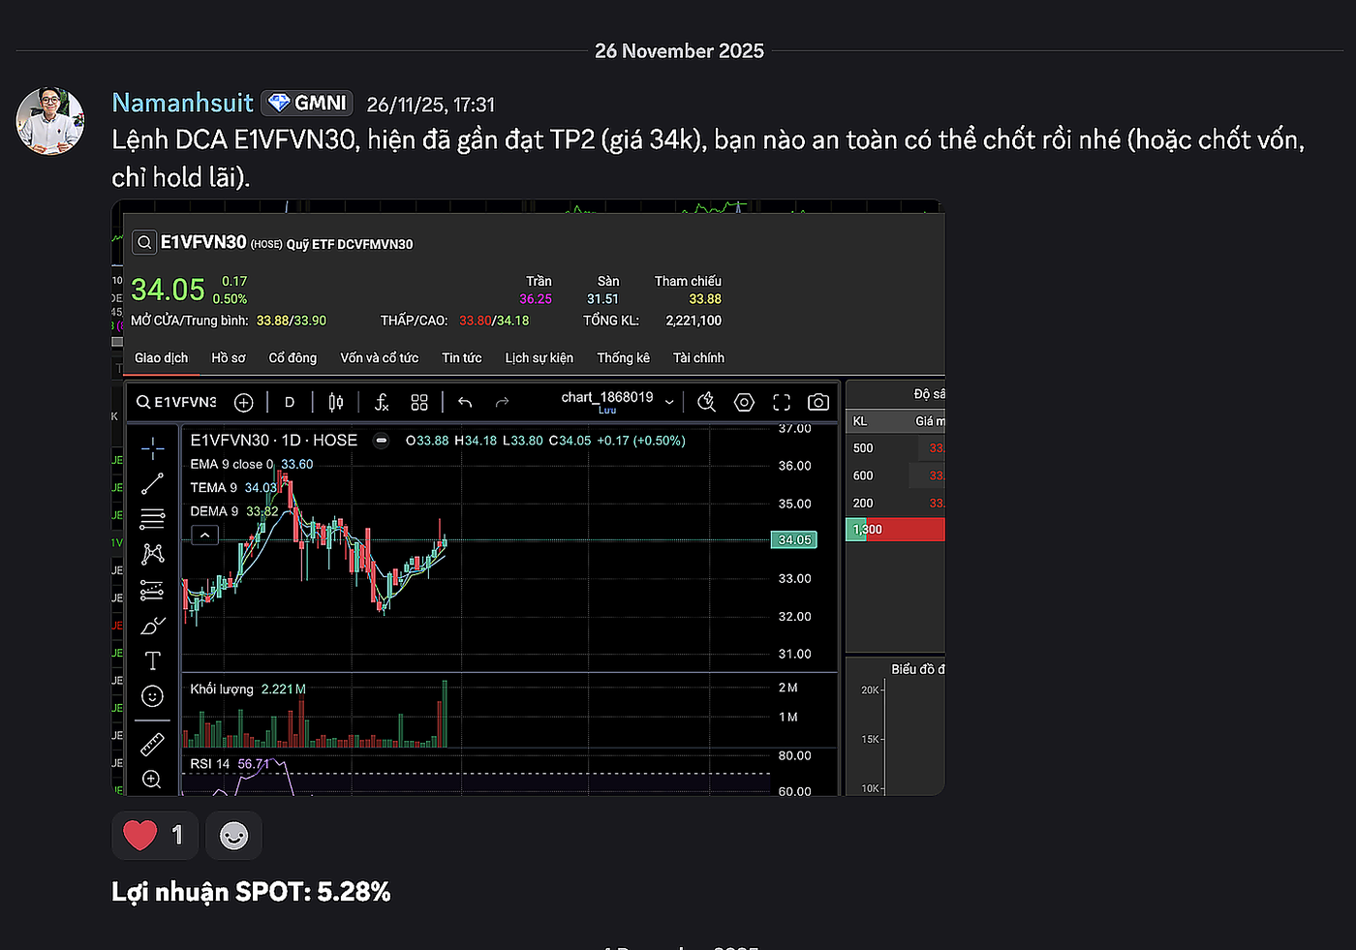
Task: Open the Tài chính tab
Action: (x=698, y=358)
